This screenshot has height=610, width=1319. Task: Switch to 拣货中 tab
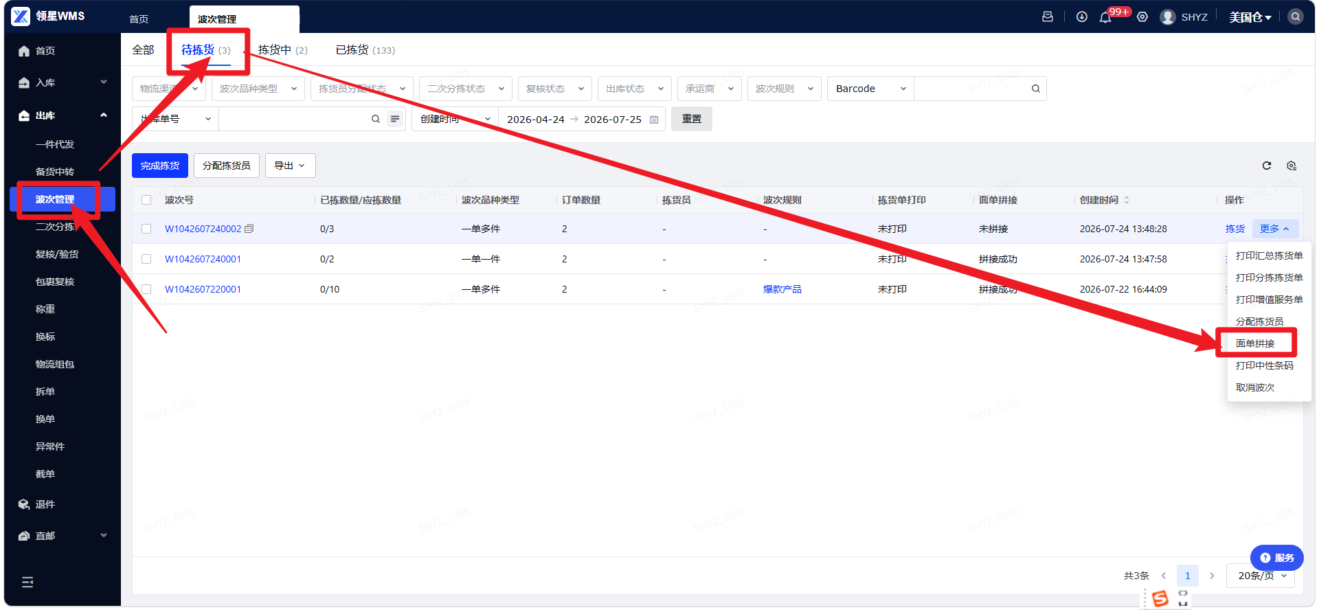tap(283, 50)
